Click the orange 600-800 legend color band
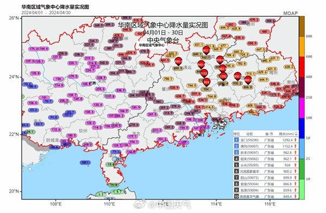The width and height of the screenshot is (326, 213). pos(302,47)
